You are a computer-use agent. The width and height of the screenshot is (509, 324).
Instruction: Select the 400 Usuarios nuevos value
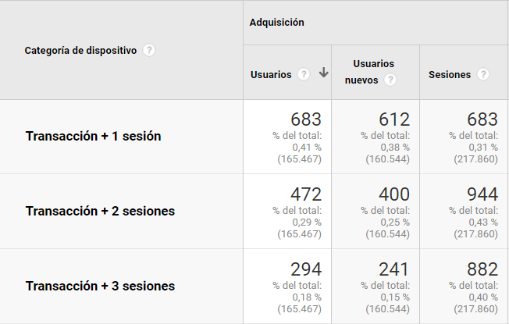pos(394,194)
